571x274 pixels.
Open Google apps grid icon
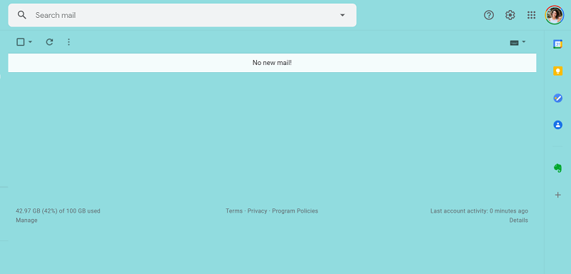[531, 15]
